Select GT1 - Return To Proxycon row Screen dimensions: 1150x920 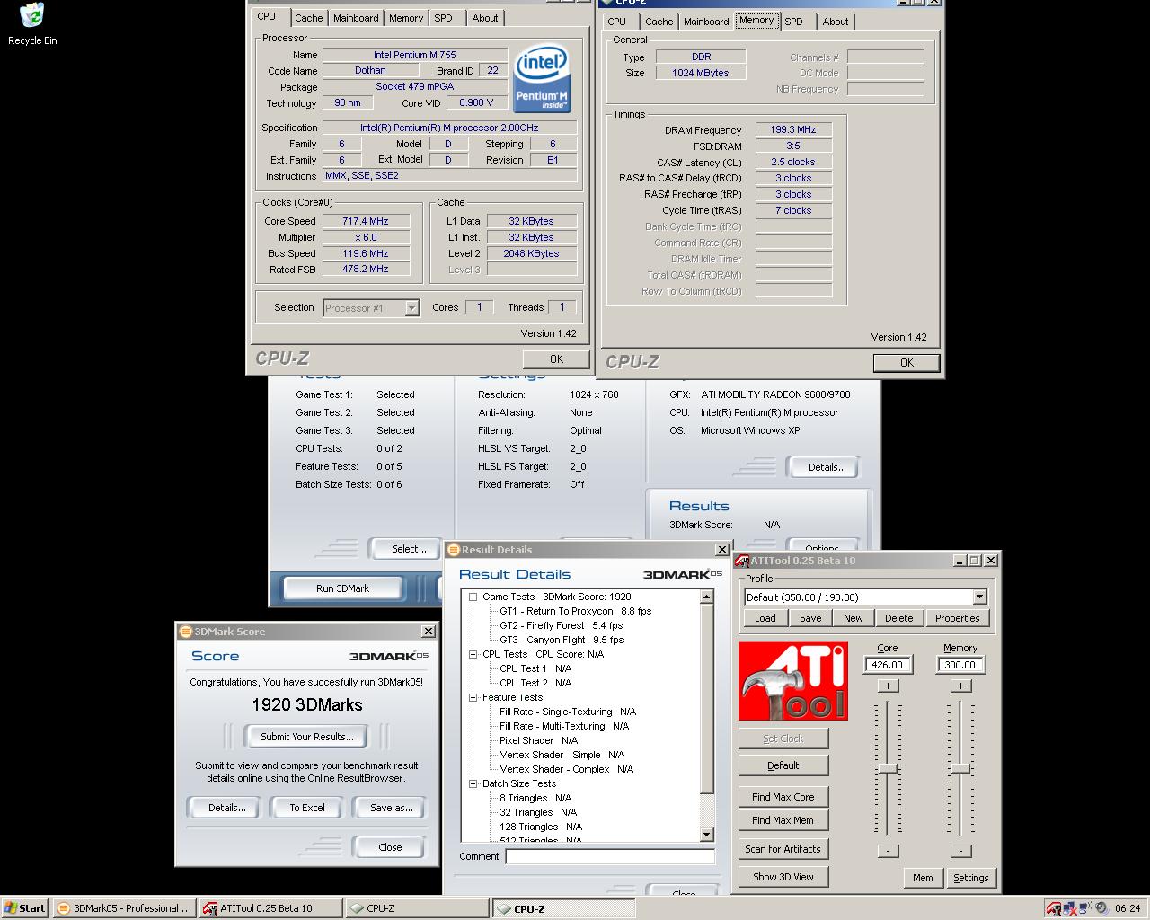point(576,611)
